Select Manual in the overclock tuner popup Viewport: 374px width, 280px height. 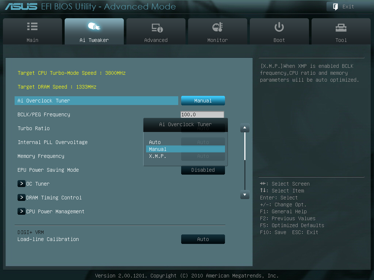185,149
